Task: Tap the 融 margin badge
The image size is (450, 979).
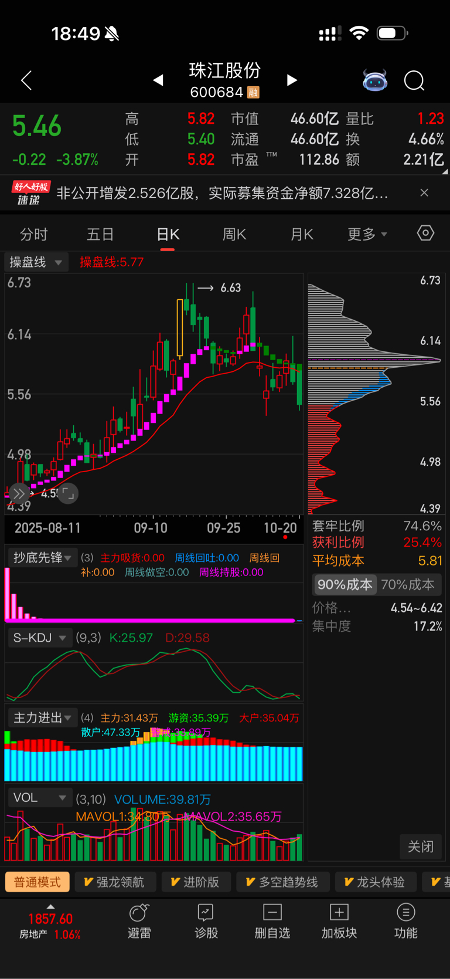Action: coord(253,92)
